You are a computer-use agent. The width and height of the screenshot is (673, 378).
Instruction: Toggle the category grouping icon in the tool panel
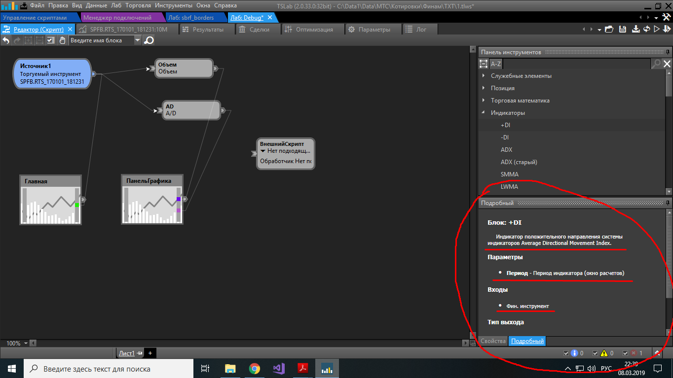click(484, 64)
